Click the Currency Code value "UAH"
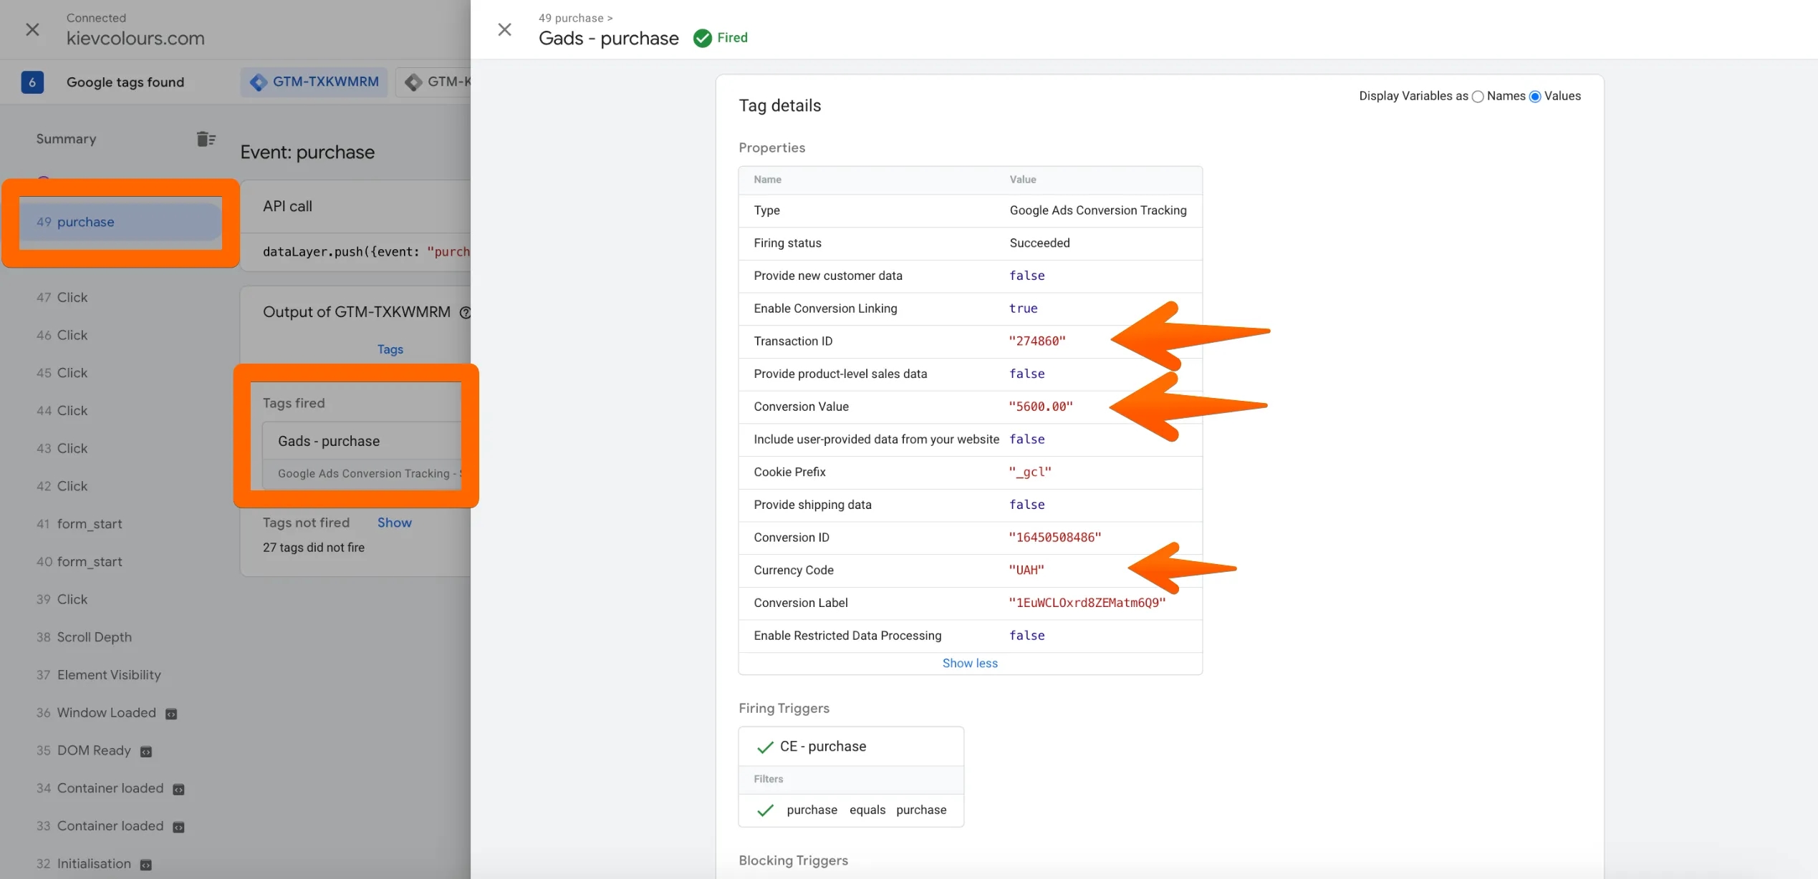The height and width of the screenshot is (879, 1818). pyautogui.click(x=1026, y=570)
